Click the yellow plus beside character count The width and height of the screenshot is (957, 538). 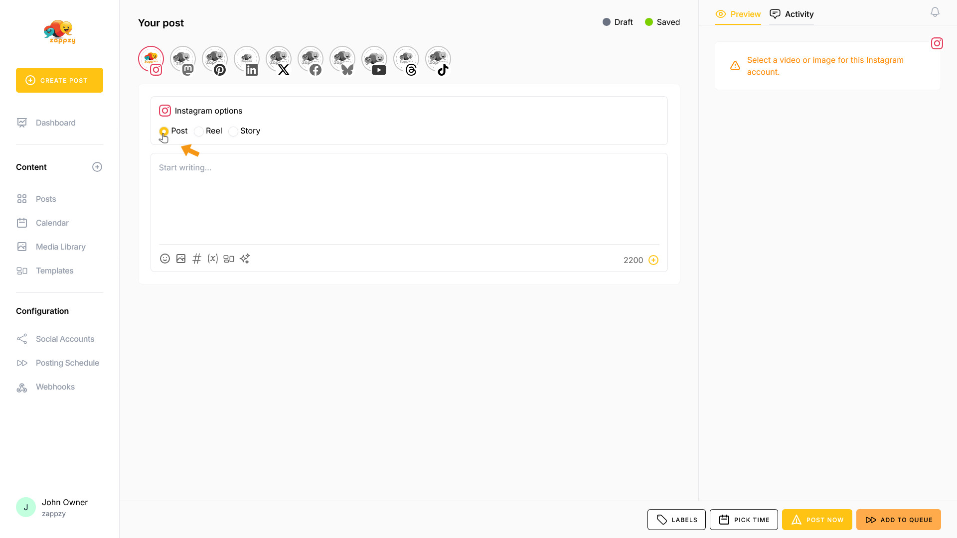[653, 260]
